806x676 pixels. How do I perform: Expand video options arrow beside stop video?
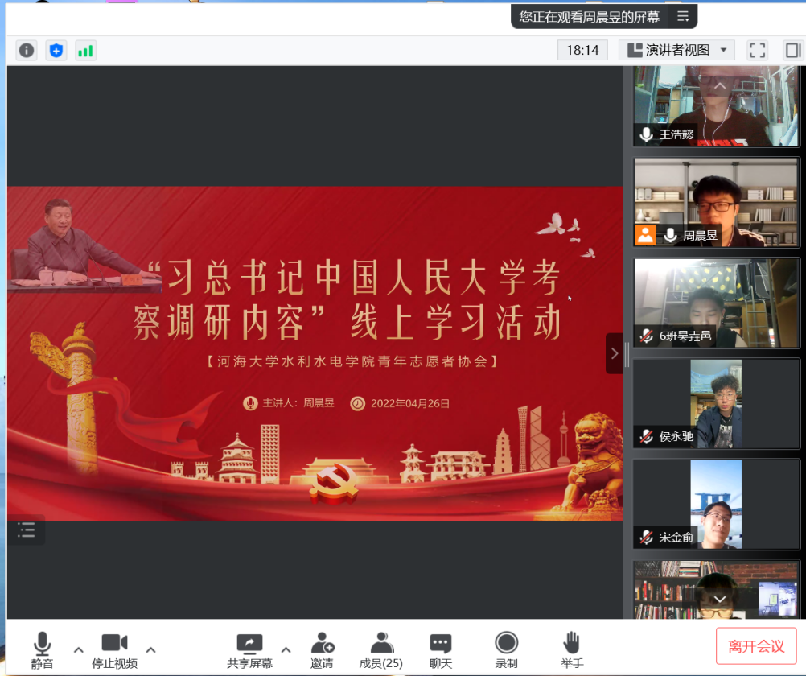(150, 649)
